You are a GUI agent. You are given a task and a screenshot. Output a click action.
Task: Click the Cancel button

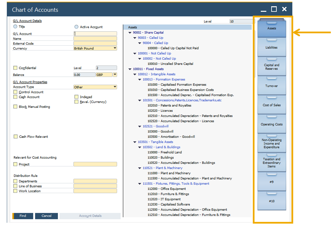click(47, 216)
